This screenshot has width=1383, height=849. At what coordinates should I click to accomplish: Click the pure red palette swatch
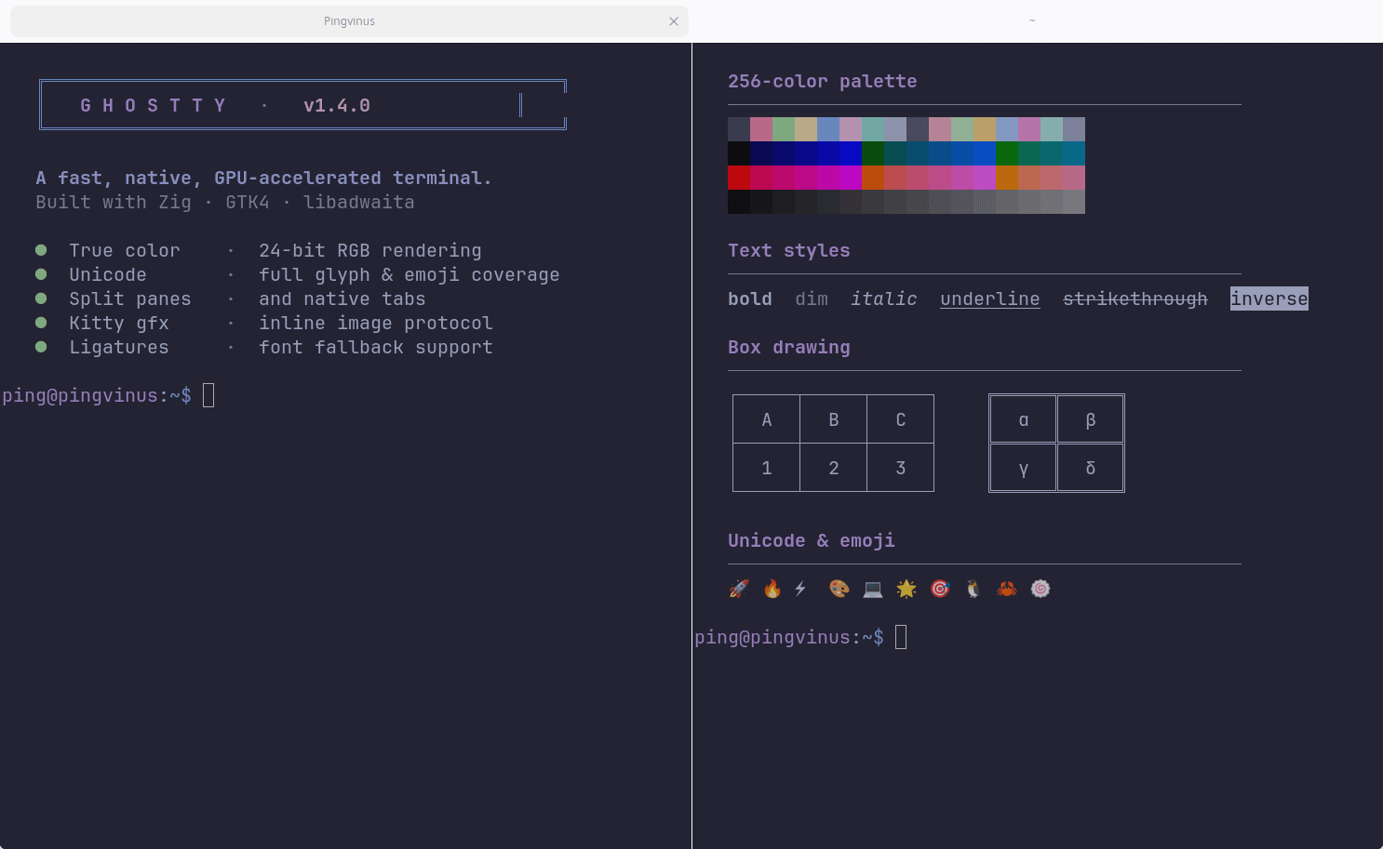click(x=739, y=178)
